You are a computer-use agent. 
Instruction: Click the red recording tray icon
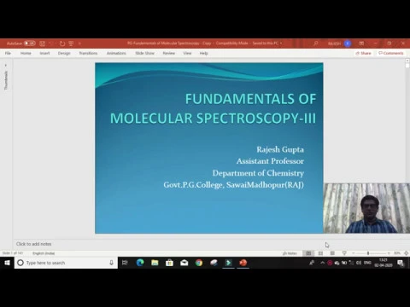click(330, 263)
